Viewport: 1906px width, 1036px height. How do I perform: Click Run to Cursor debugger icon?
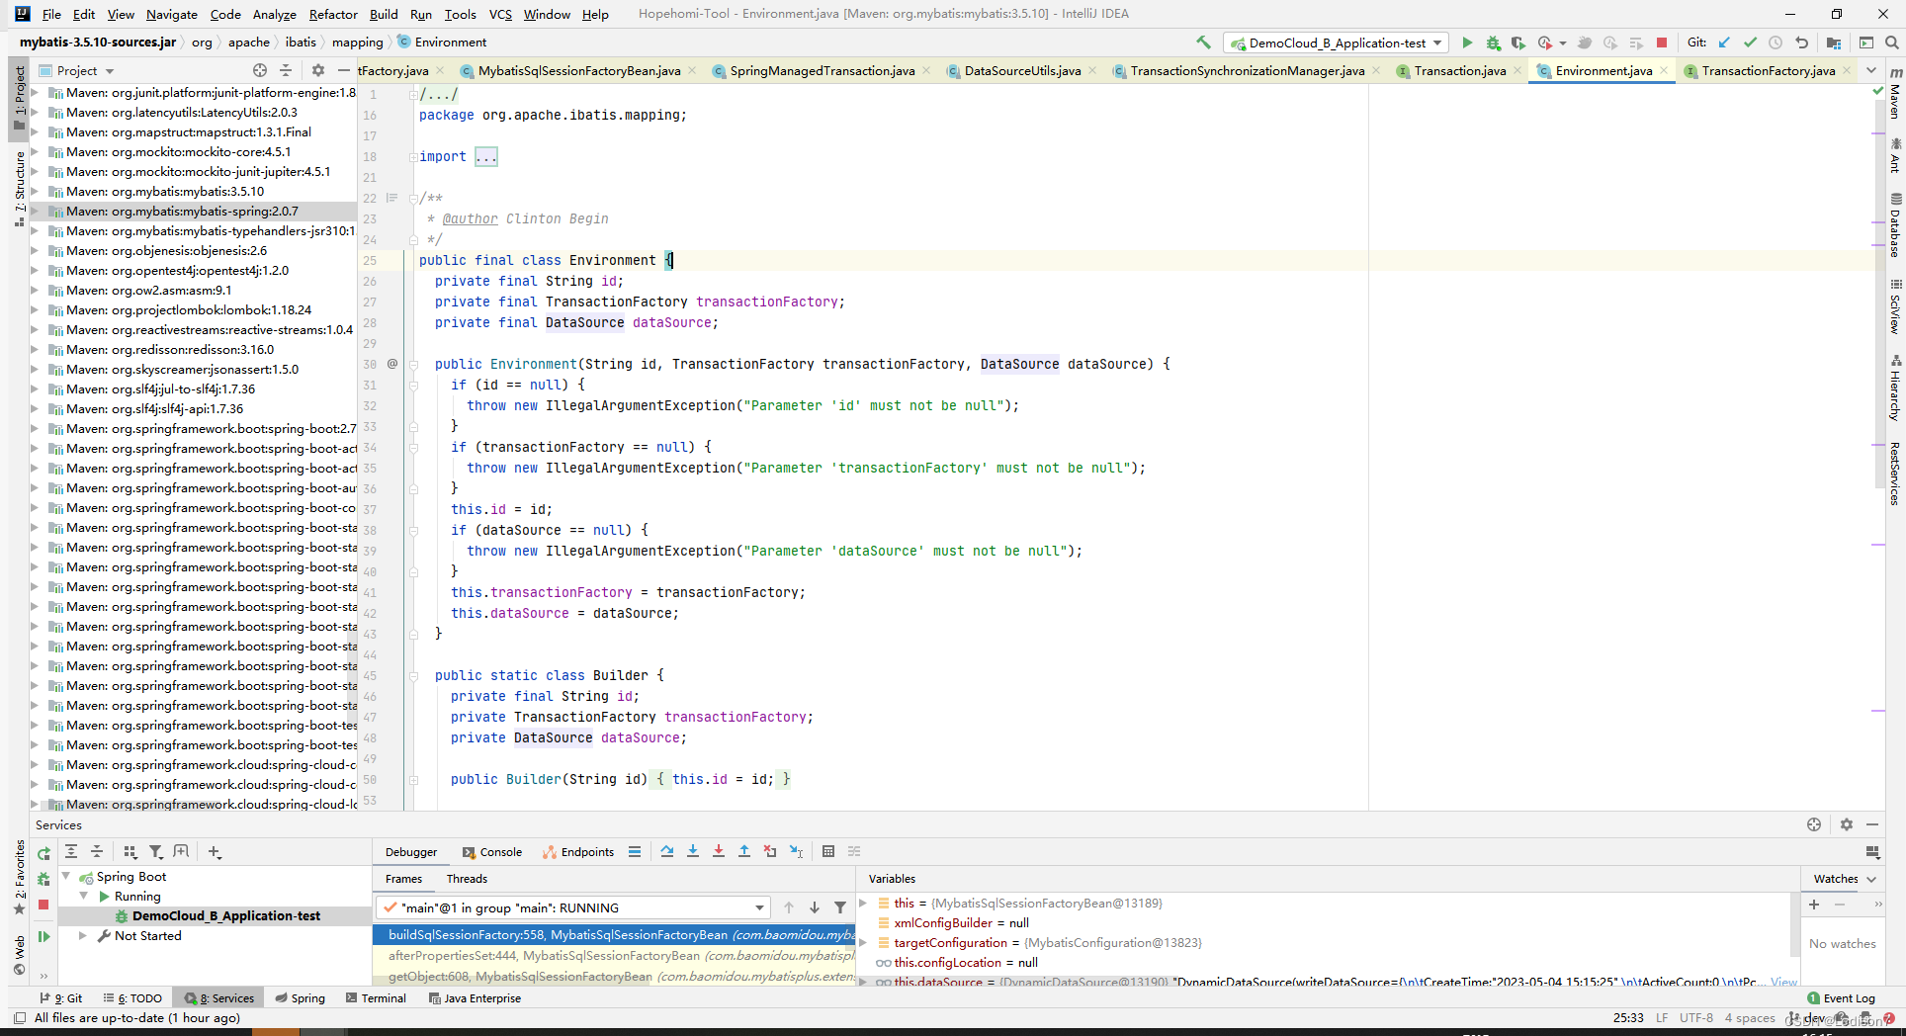796,851
